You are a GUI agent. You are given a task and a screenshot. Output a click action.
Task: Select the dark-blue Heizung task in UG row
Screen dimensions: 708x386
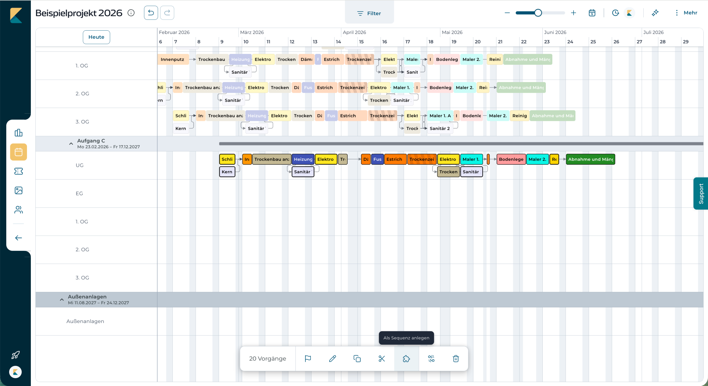pyautogui.click(x=303, y=159)
